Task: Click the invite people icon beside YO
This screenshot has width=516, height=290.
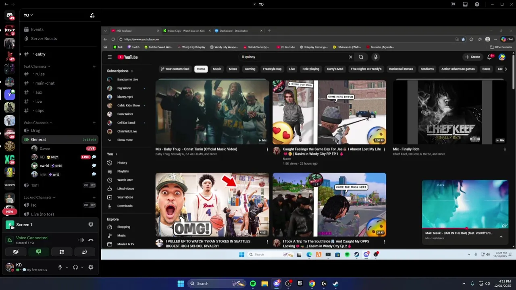Action: (92, 15)
